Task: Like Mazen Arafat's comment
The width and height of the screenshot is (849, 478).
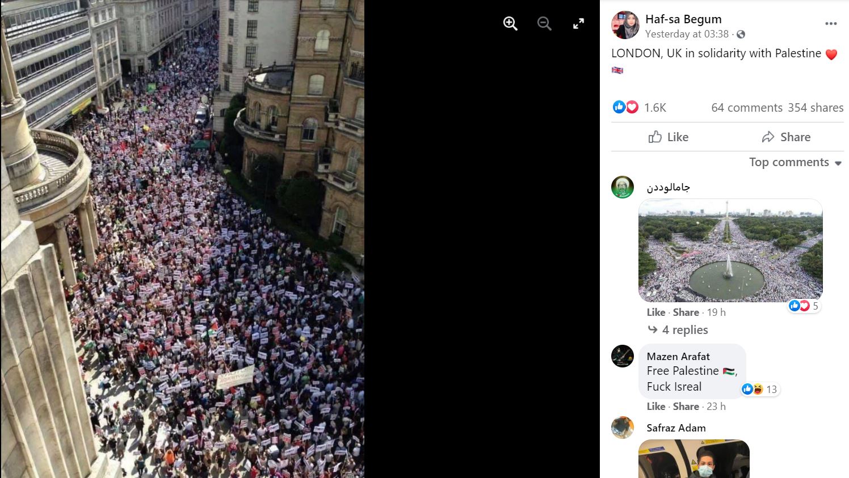Action: [x=655, y=406]
